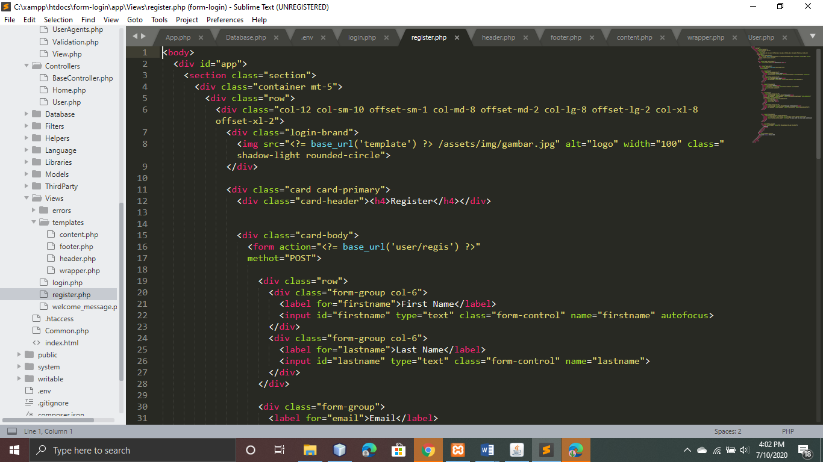Expand the system folder
Viewport: 823px width, 462px height.
[19, 367]
